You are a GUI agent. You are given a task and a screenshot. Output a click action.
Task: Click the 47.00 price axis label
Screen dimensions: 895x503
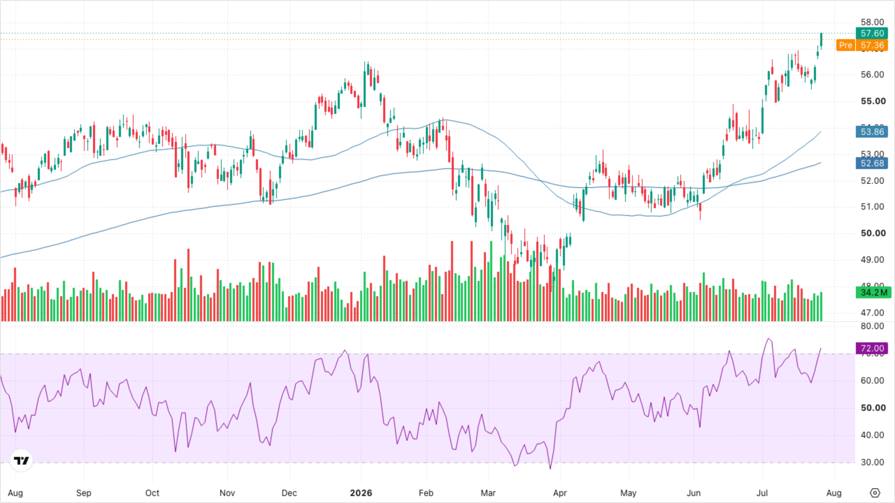pyautogui.click(x=872, y=313)
